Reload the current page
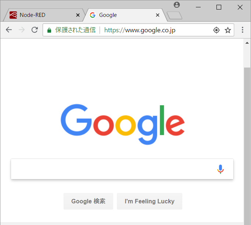The height and width of the screenshot is (225, 251). point(35,30)
